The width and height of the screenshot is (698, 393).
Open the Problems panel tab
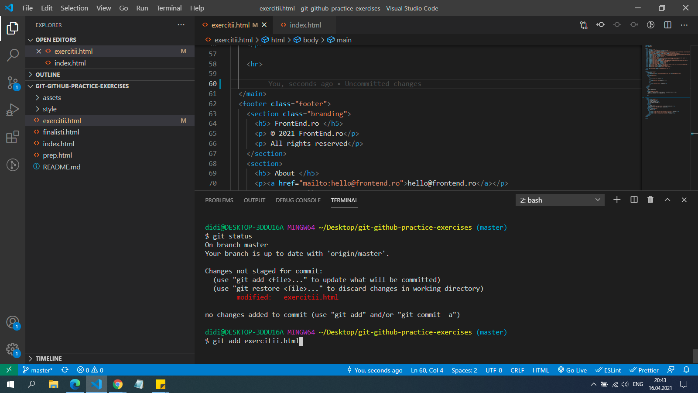[219, 200]
